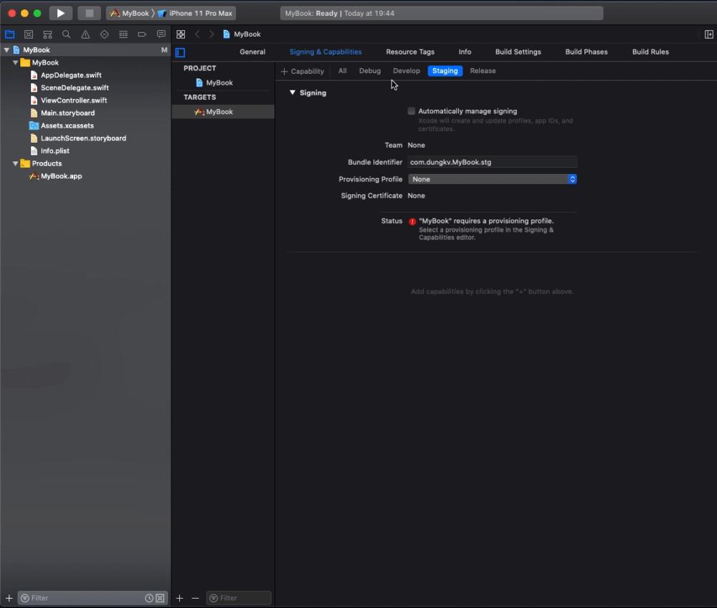Collapse the MyBook group folder triangle
This screenshot has width=717, height=608.
coord(16,62)
